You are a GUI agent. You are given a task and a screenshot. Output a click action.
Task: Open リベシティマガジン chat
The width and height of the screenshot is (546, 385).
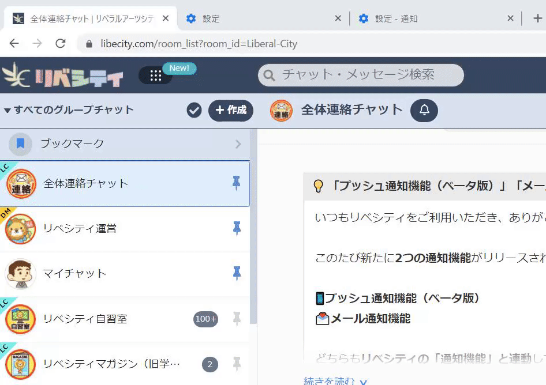coord(125,364)
